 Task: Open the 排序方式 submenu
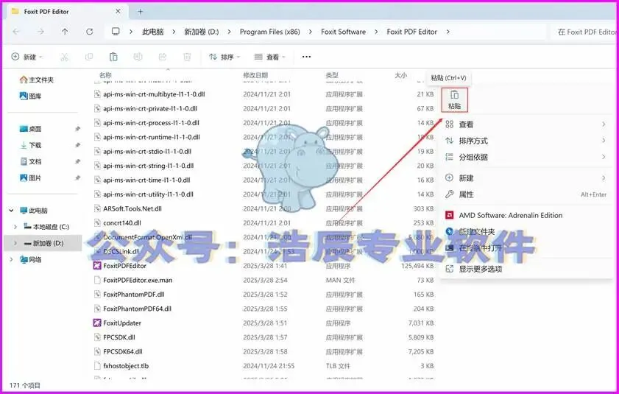tap(526, 141)
